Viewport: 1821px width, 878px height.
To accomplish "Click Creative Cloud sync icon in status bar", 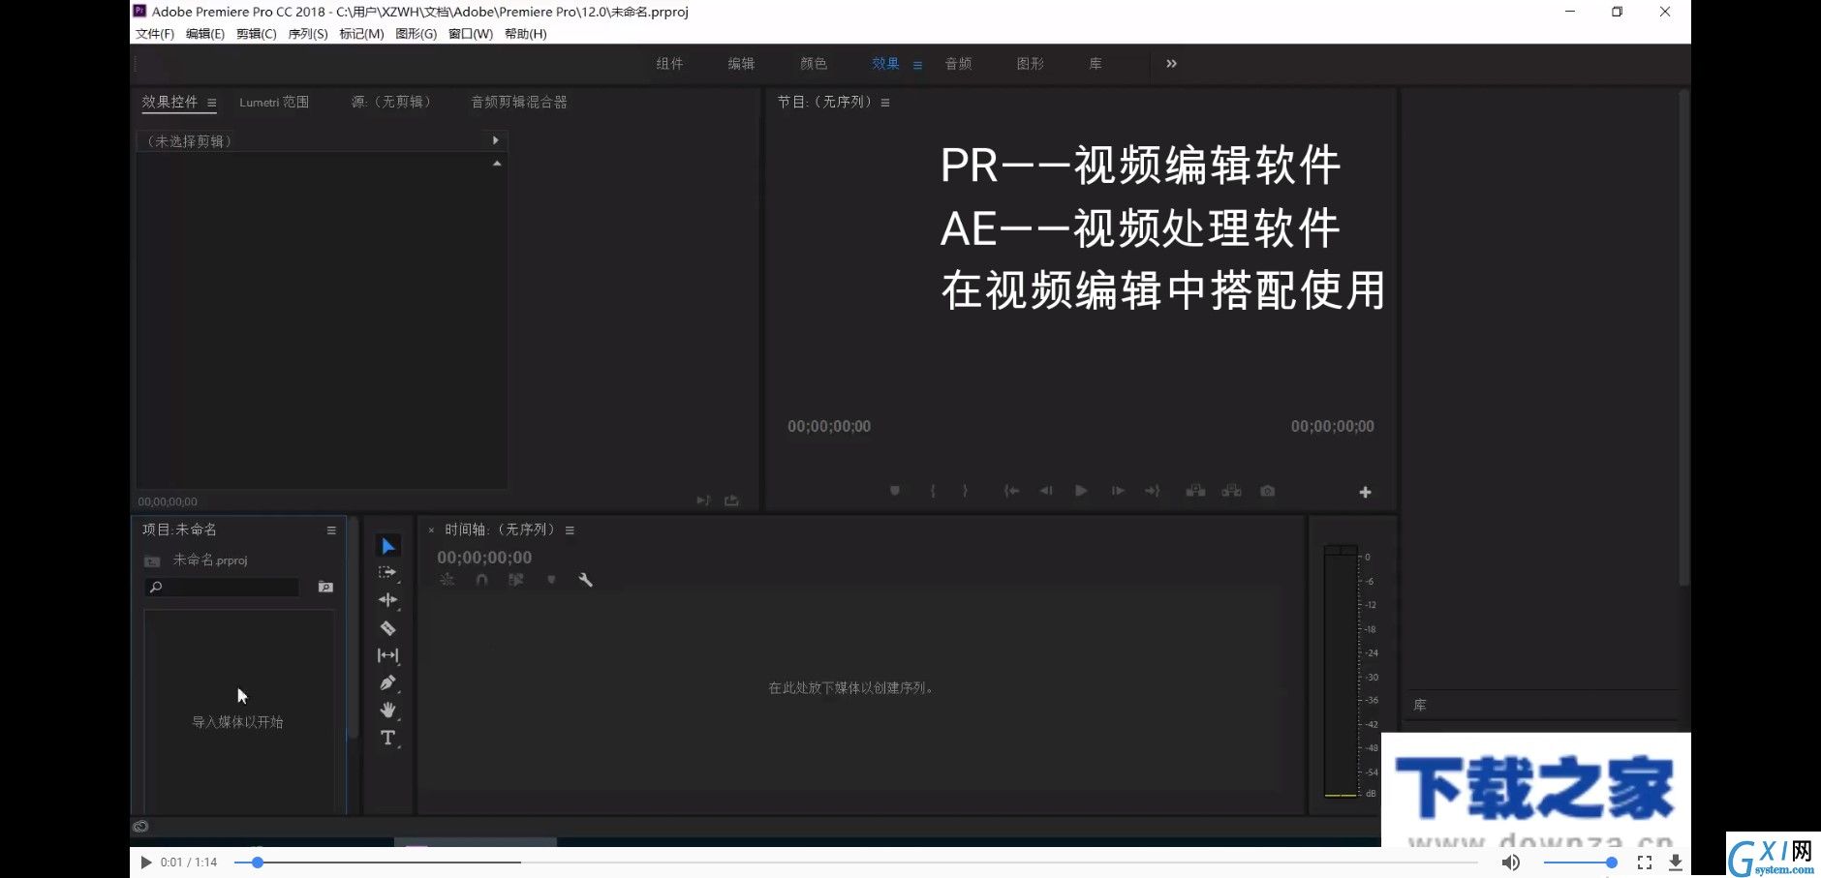I will (x=140, y=827).
